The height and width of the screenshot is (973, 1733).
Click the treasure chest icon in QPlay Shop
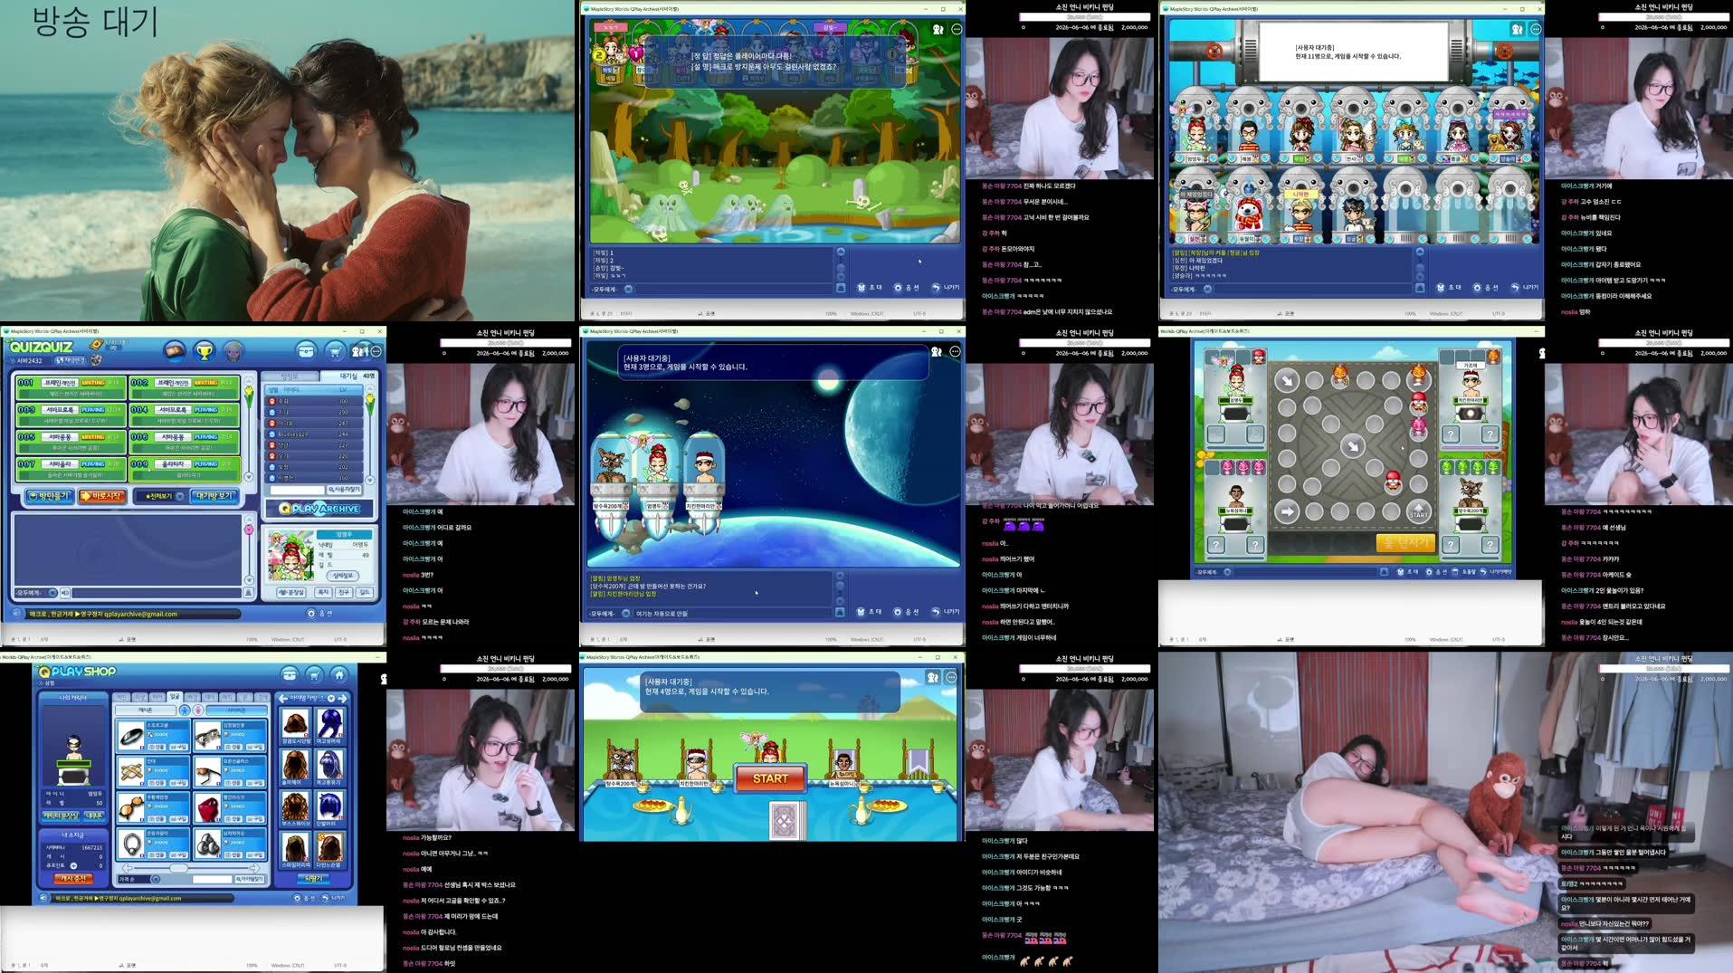click(x=289, y=674)
